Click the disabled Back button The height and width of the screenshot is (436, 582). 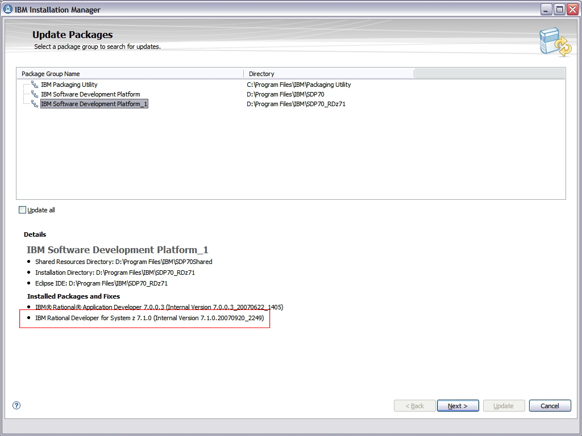[x=414, y=405]
